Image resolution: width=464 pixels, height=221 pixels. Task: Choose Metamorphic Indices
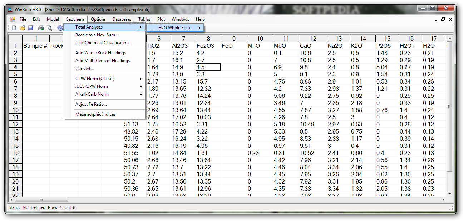(x=104, y=114)
